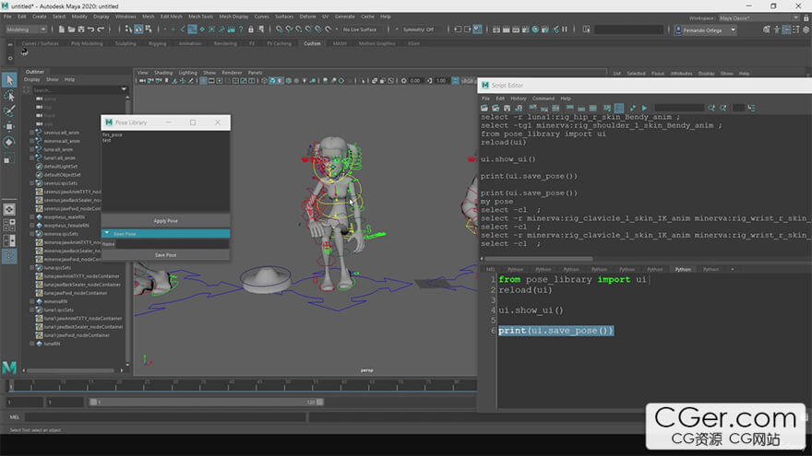This screenshot has height=456, width=812.
Task: Execute script with Script Editor play icon
Action: pyautogui.click(x=644, y=108)
